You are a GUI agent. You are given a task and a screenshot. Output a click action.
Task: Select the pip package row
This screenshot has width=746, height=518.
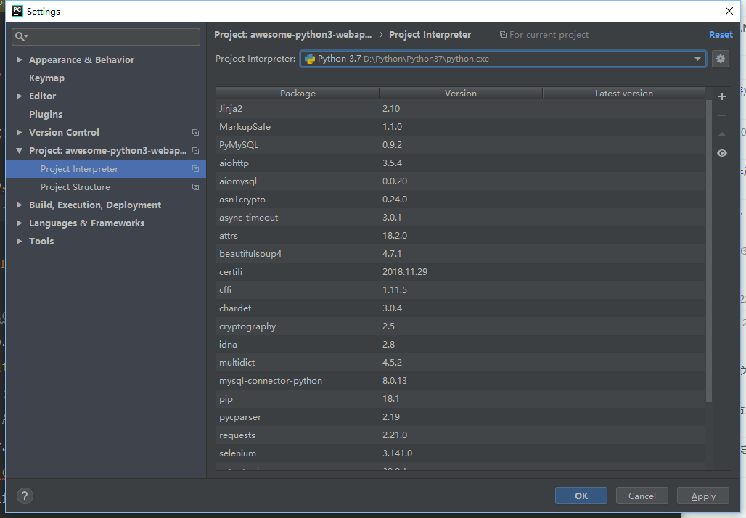point(461,398)
